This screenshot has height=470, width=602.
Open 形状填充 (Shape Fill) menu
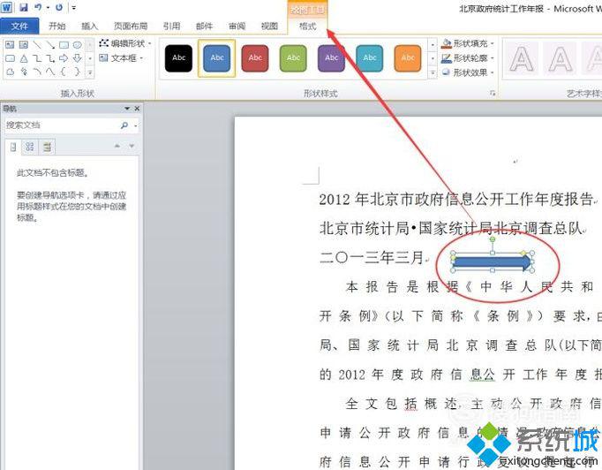coord(467,43)
